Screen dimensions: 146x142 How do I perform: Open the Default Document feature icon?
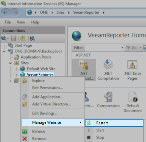click(x=133, y=97)
